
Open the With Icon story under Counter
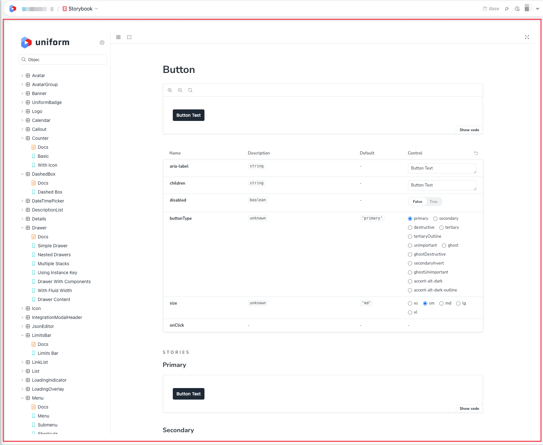(47, 165)
